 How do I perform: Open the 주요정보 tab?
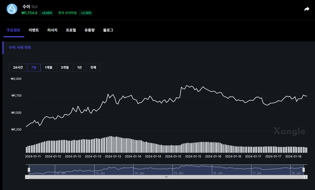[x=13, y=30]
